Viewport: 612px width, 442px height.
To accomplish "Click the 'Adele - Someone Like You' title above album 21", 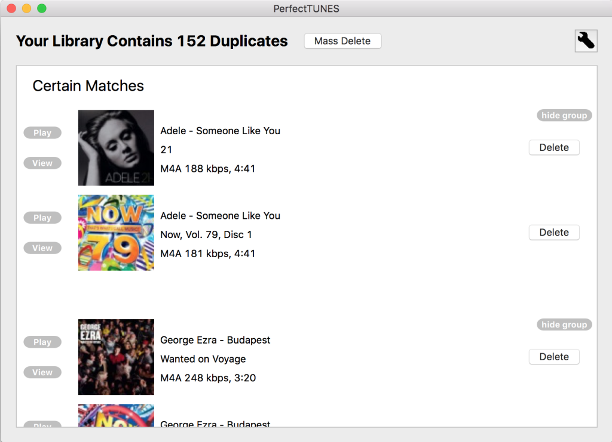I will pyautogui.click(x=220, y=131).
